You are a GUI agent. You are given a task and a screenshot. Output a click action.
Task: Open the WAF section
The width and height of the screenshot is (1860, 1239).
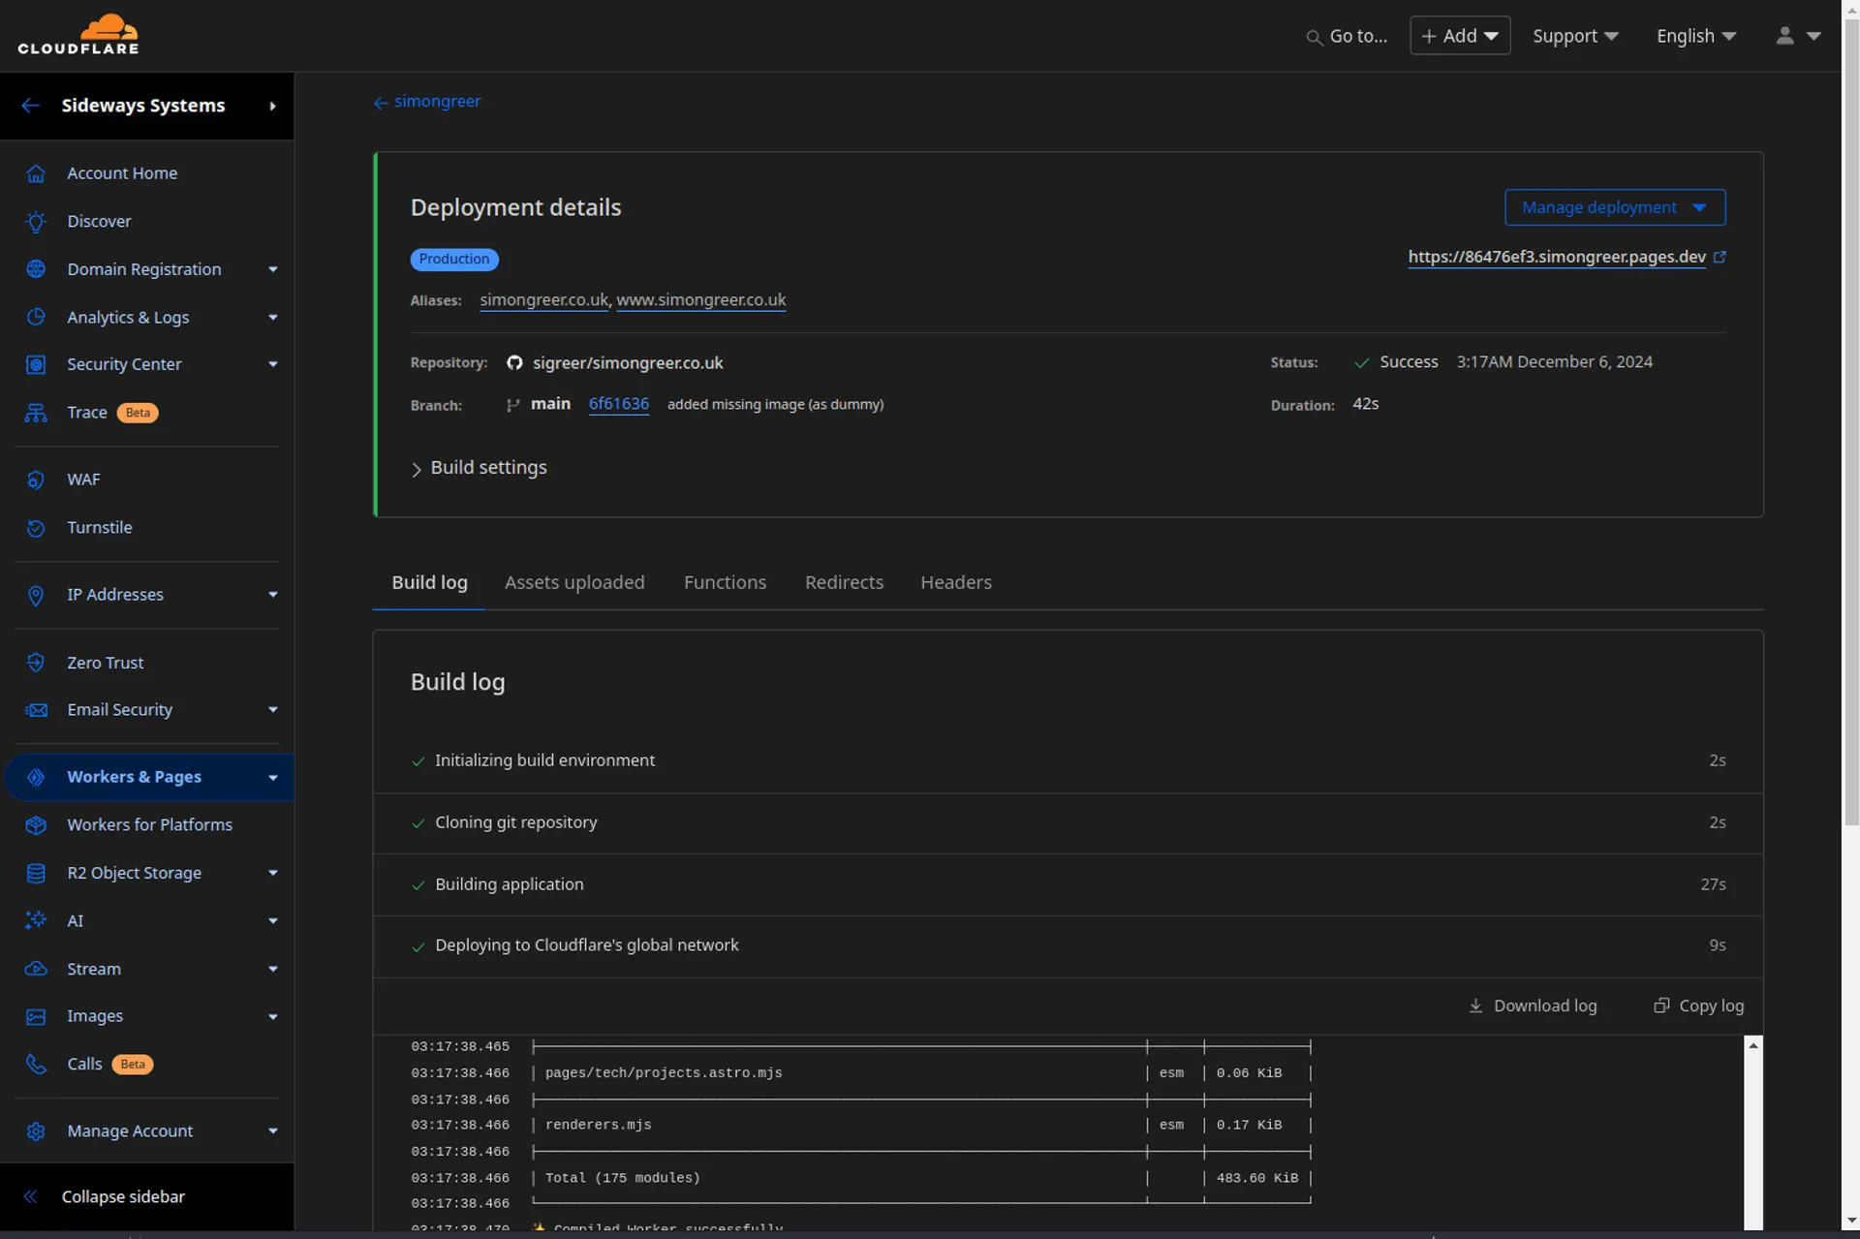click(83, 479)
